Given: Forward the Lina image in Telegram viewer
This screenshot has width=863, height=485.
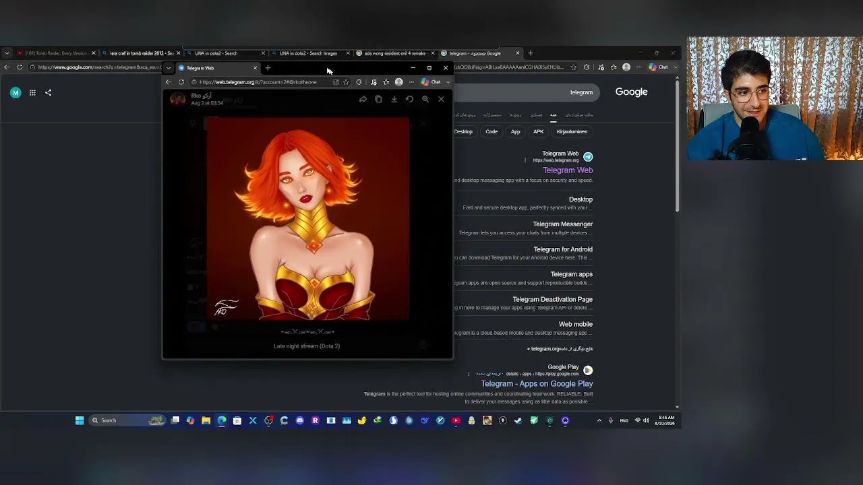Looking at the screenshot, I should 363,99.
